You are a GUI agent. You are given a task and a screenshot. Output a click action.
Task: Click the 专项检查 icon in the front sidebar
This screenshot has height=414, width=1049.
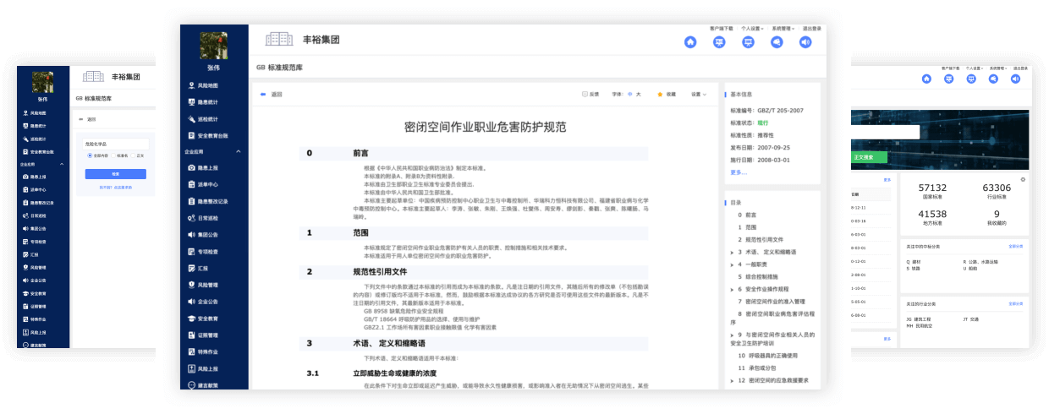191,252
